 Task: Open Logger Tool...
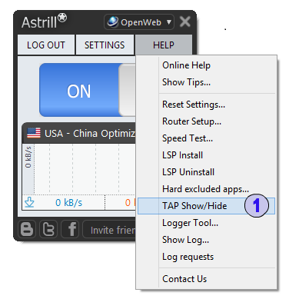190,223
